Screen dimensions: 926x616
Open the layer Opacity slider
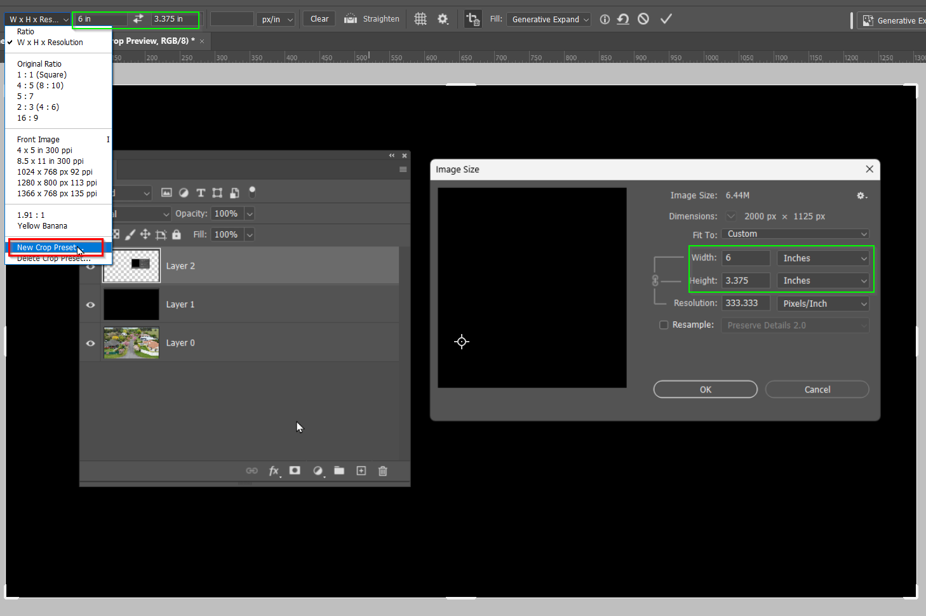point(248,213)
